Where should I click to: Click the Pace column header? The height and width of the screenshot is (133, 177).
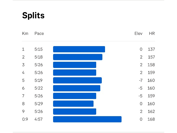point(39,33)
